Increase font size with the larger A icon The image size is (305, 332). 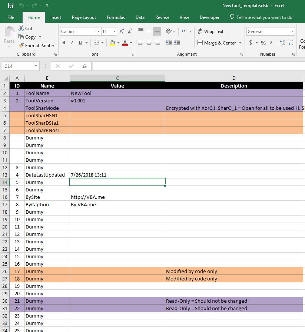coord(122,32)
